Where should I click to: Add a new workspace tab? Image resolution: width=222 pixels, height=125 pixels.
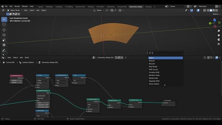tap(154, 7)
